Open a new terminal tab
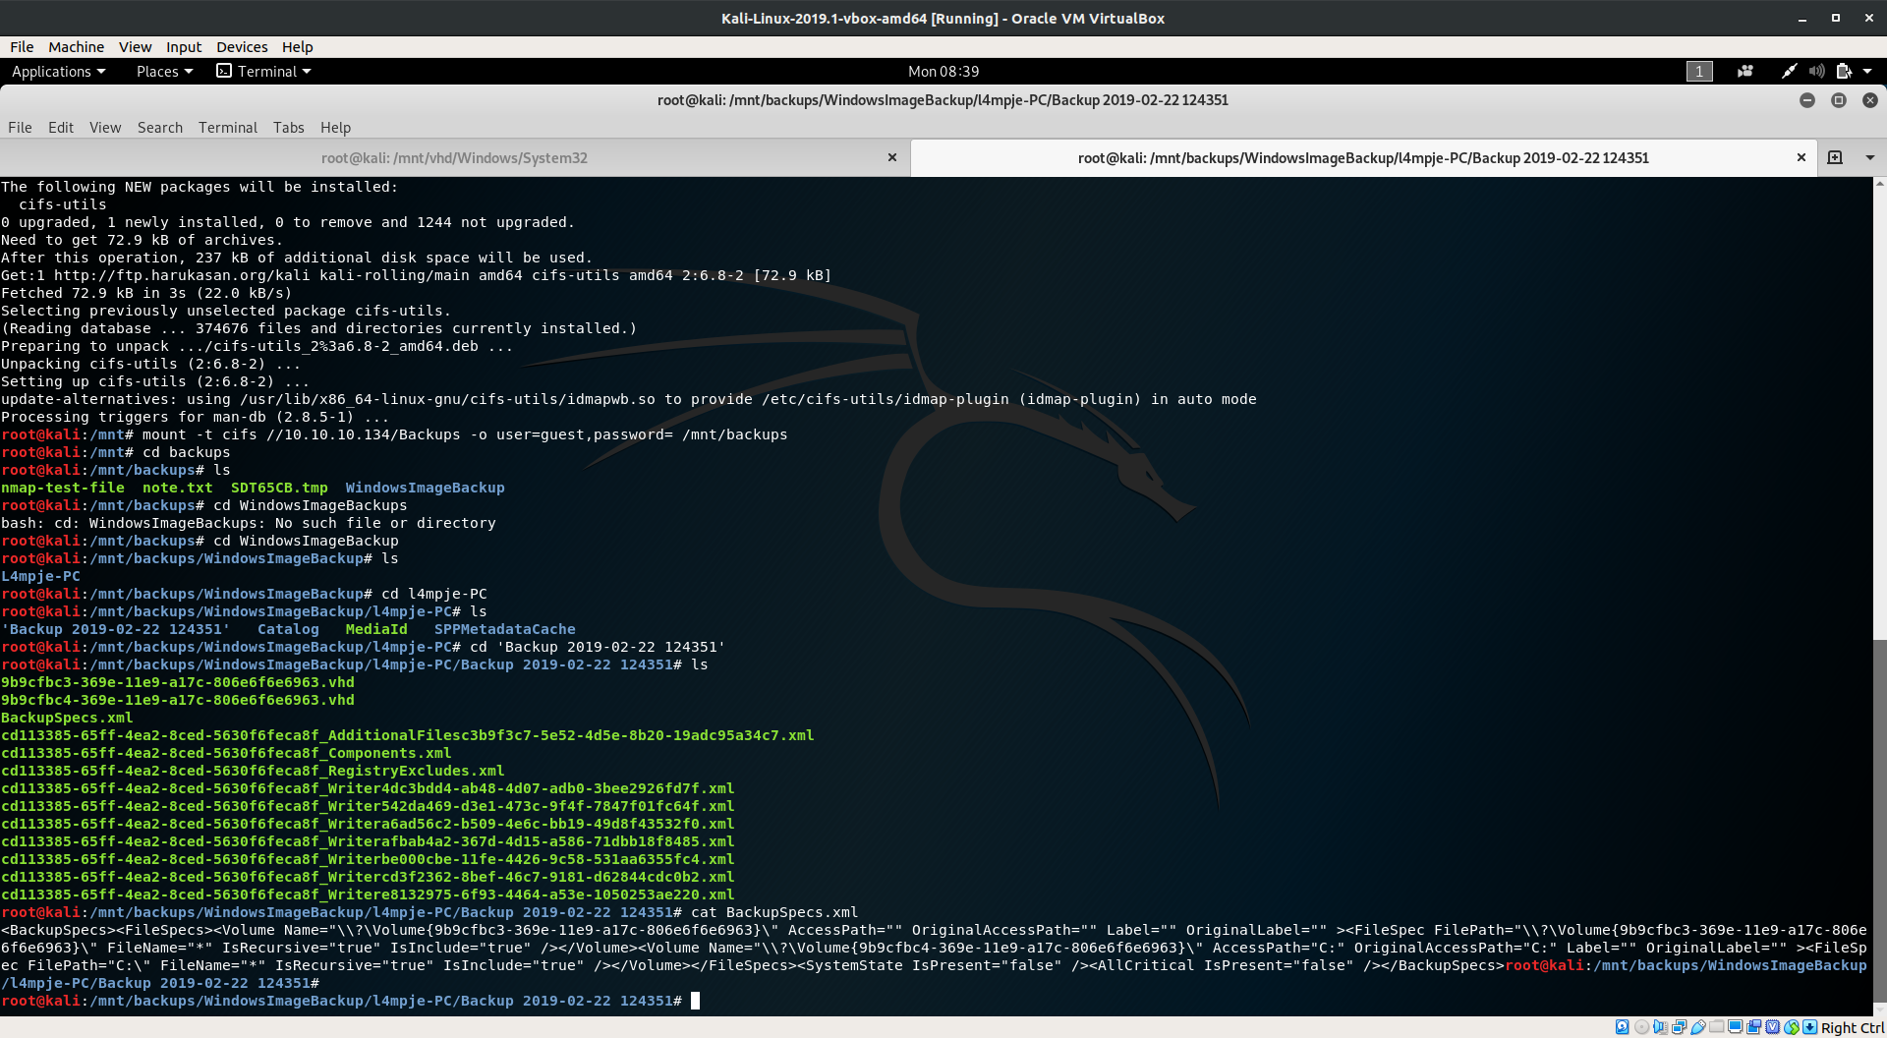1887x1038 pixels. click(x=1835, y=157)
